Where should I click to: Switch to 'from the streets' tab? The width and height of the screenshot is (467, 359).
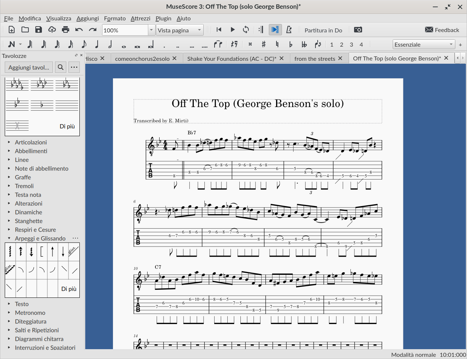[x=315, y=58]
